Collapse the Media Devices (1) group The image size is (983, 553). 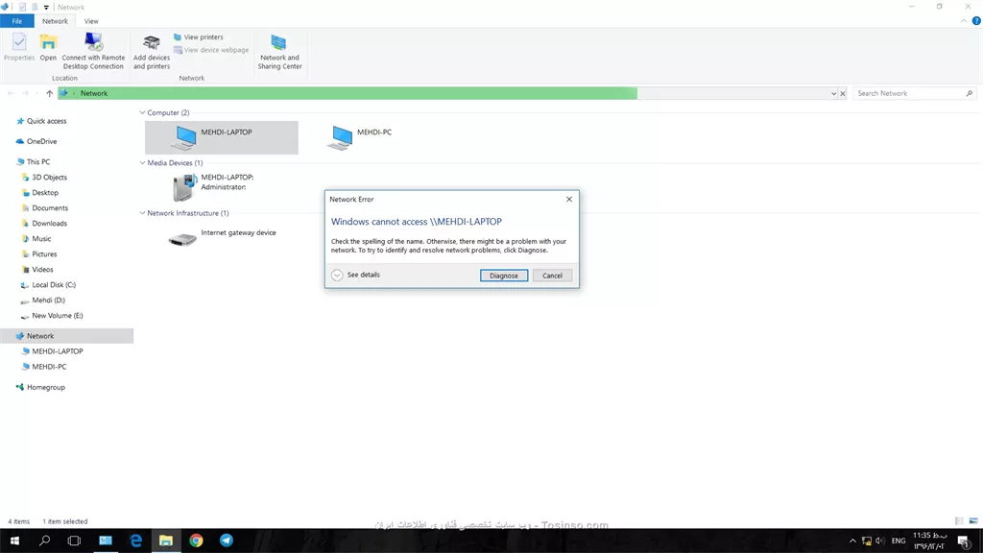click(x=142, y=163)
